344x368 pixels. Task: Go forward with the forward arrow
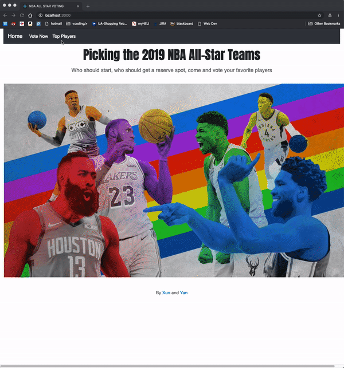coord(13,15)
